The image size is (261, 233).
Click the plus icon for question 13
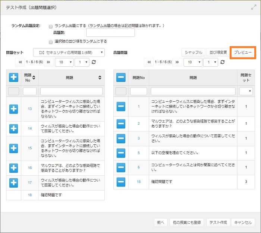pyautogui.click(x=14, y=108)
